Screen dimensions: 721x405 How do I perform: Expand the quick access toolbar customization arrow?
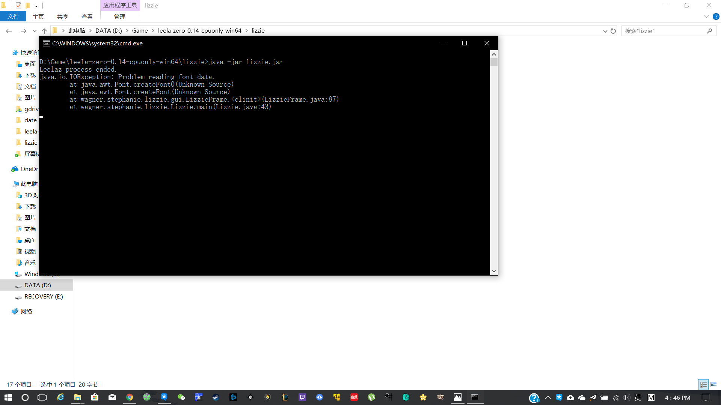tap(36, 5)
